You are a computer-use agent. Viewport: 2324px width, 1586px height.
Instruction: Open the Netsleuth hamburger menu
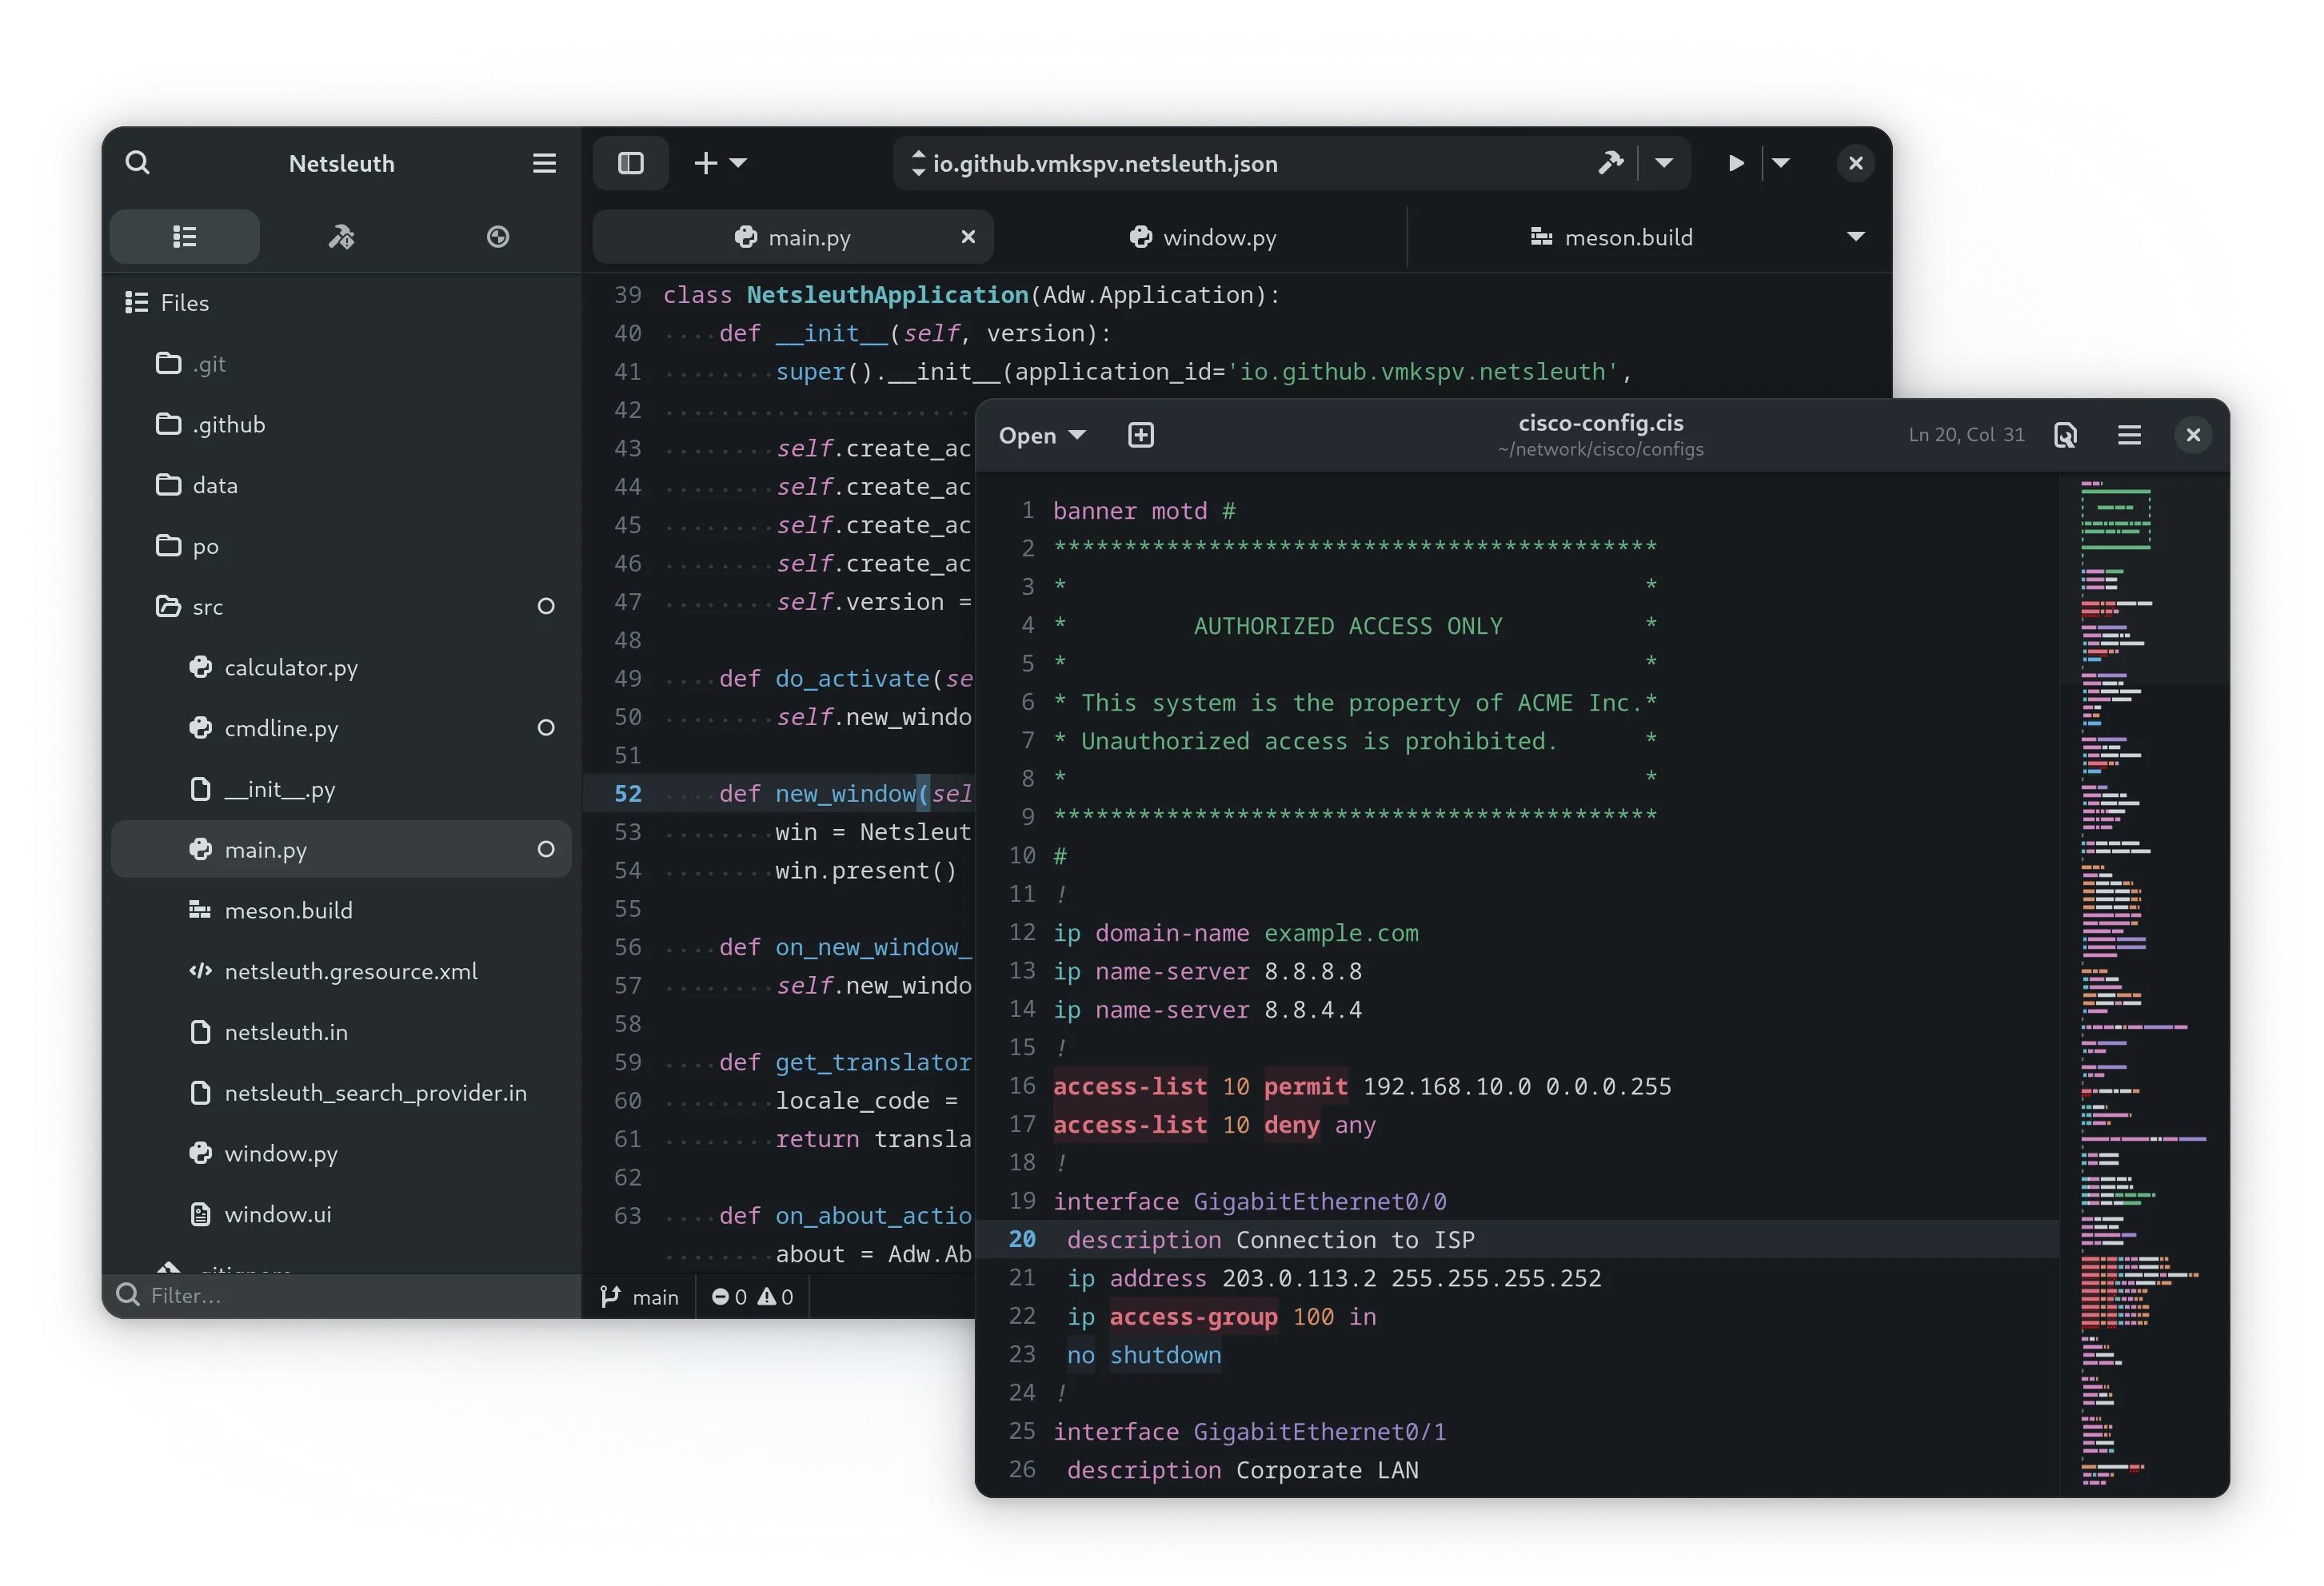click(544, 163)
